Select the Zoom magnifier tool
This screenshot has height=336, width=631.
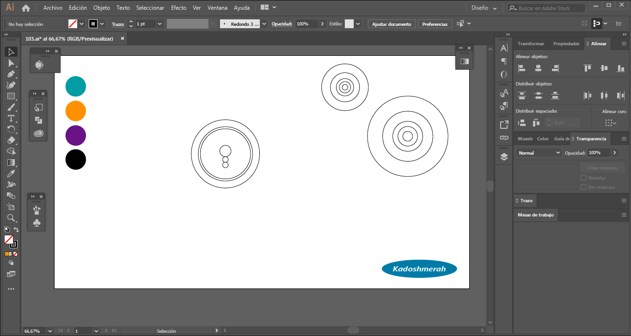click(11, 218)
